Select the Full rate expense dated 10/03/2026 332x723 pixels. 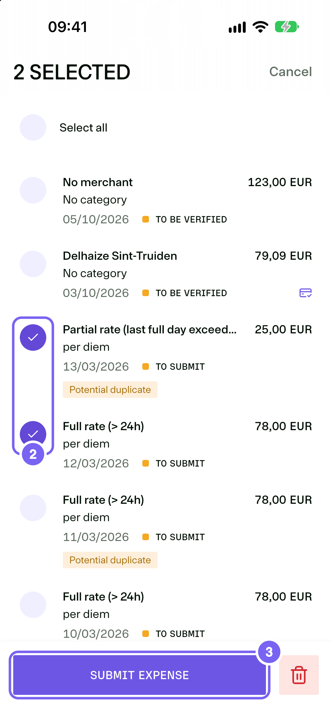[x=33, y=604]
